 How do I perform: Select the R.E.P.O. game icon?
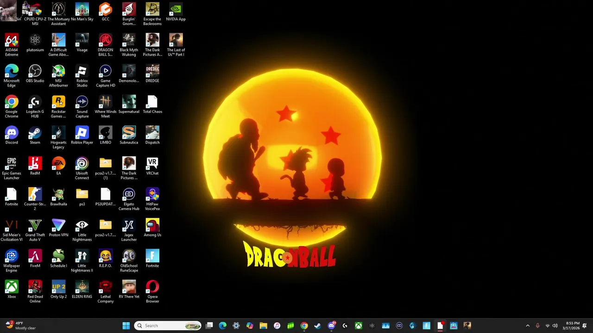click(106, 259)
